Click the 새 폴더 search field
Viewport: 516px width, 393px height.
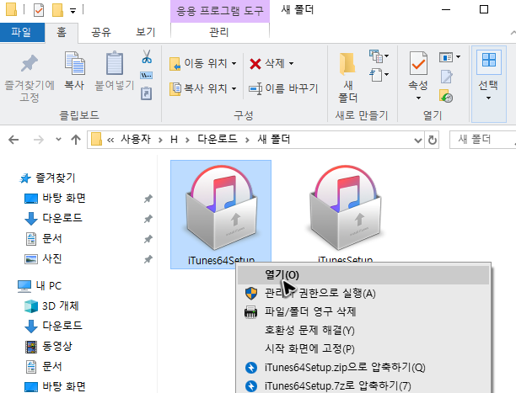point(482,140)
